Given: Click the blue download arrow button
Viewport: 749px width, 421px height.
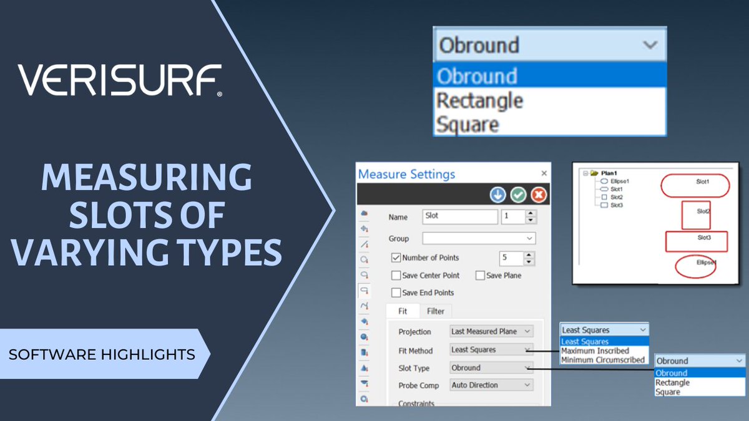Looking at the screenshot, I should tap(497, 194).
